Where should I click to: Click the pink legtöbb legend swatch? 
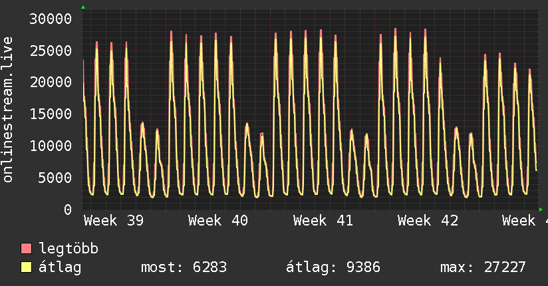point(26,248)
